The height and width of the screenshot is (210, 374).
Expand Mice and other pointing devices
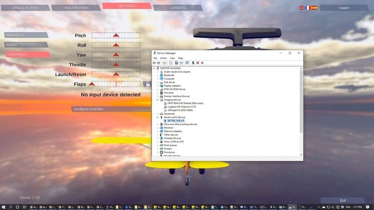[158, 124]
